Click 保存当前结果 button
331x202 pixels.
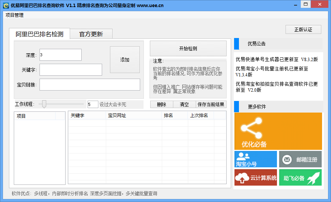211,104
